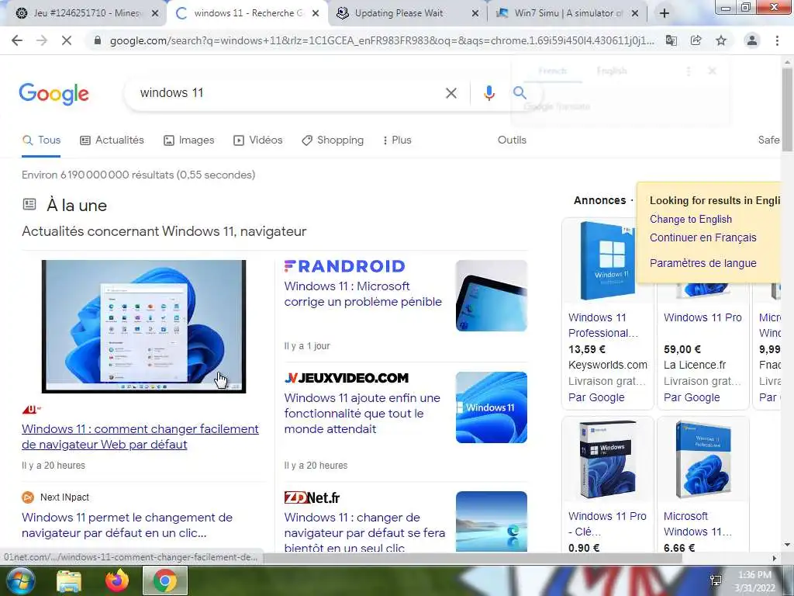Open a new tab with the plus button
The image size is (794, 596).
point(665,13)
